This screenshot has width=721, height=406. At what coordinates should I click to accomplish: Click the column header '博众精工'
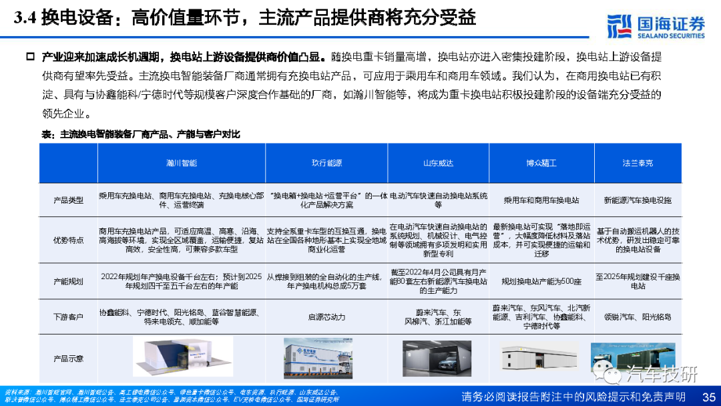pyautogui.click(x=541, y=163)
